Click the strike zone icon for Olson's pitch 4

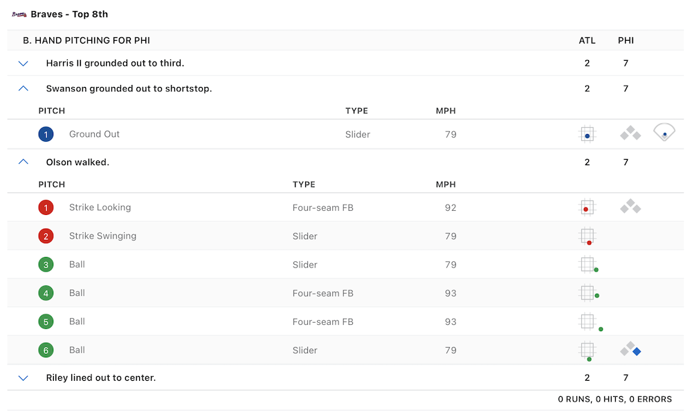pyautogui.click(x=588, y=293)
